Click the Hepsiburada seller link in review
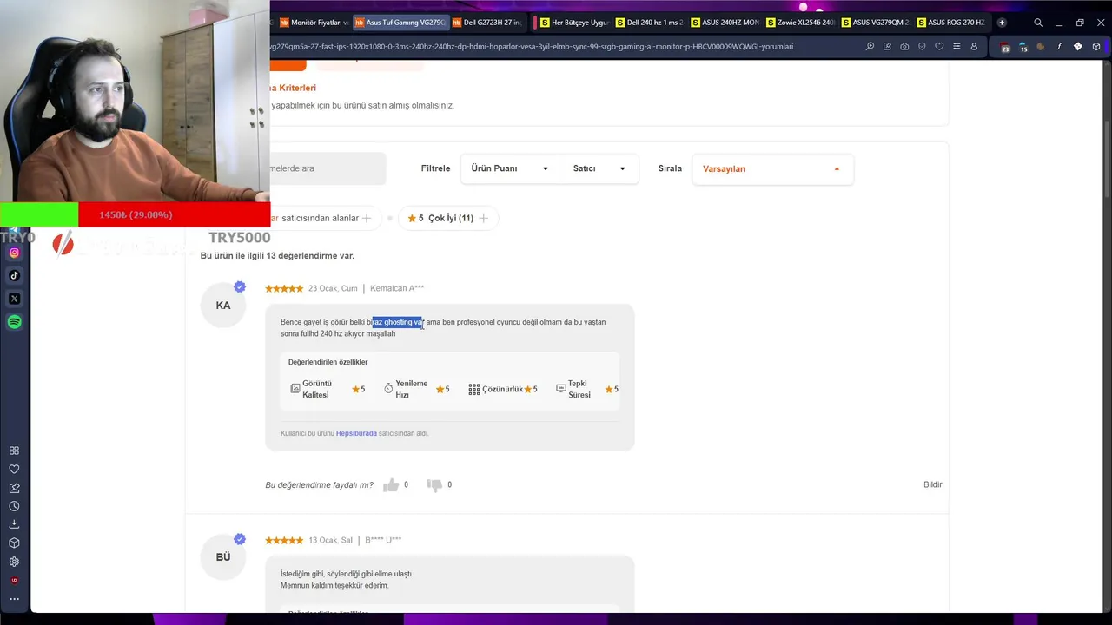The width and height of the screenshot is (1112, 625). (356, 433)
